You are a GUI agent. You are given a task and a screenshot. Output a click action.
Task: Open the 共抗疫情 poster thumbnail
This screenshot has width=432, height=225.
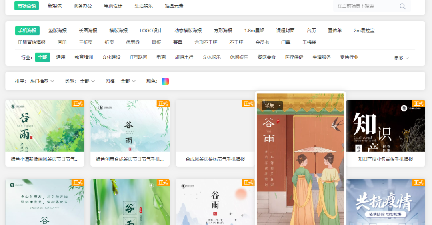point(386,202)
